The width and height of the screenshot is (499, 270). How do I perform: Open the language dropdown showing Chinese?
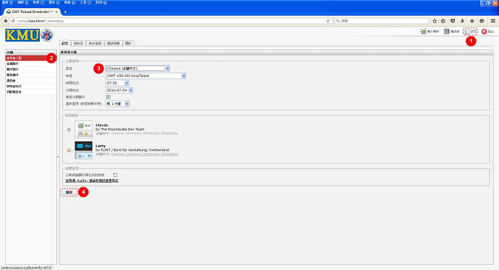pos(137,68)
